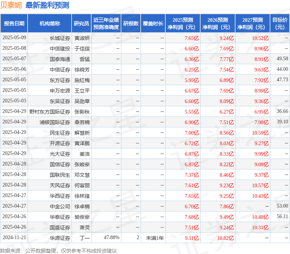
Task: Click the 报告日期 column header
Action: pyautogui.click(x=14, y=24)
